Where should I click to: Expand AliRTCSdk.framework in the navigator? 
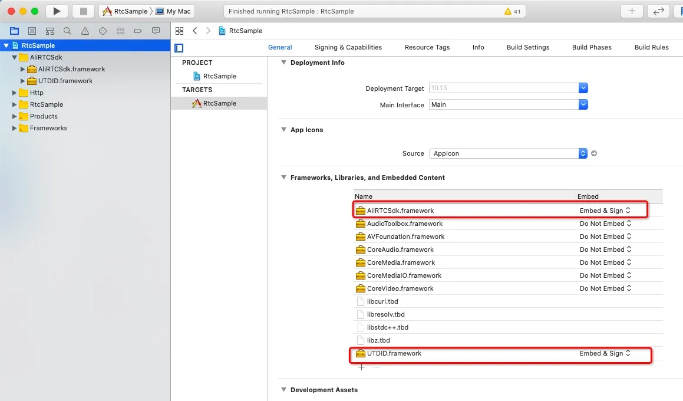(x=22, y=70)
